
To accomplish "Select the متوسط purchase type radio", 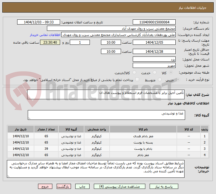I will 160,79.
